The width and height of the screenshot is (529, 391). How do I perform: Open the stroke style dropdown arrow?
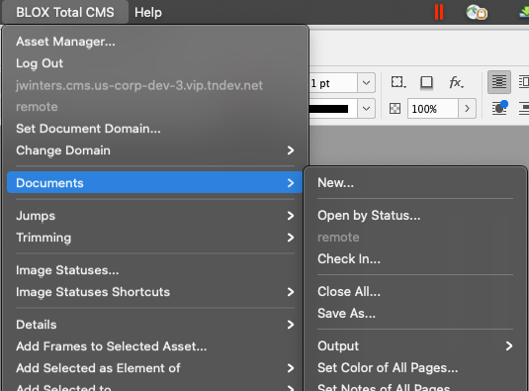[x=366, y=109]
